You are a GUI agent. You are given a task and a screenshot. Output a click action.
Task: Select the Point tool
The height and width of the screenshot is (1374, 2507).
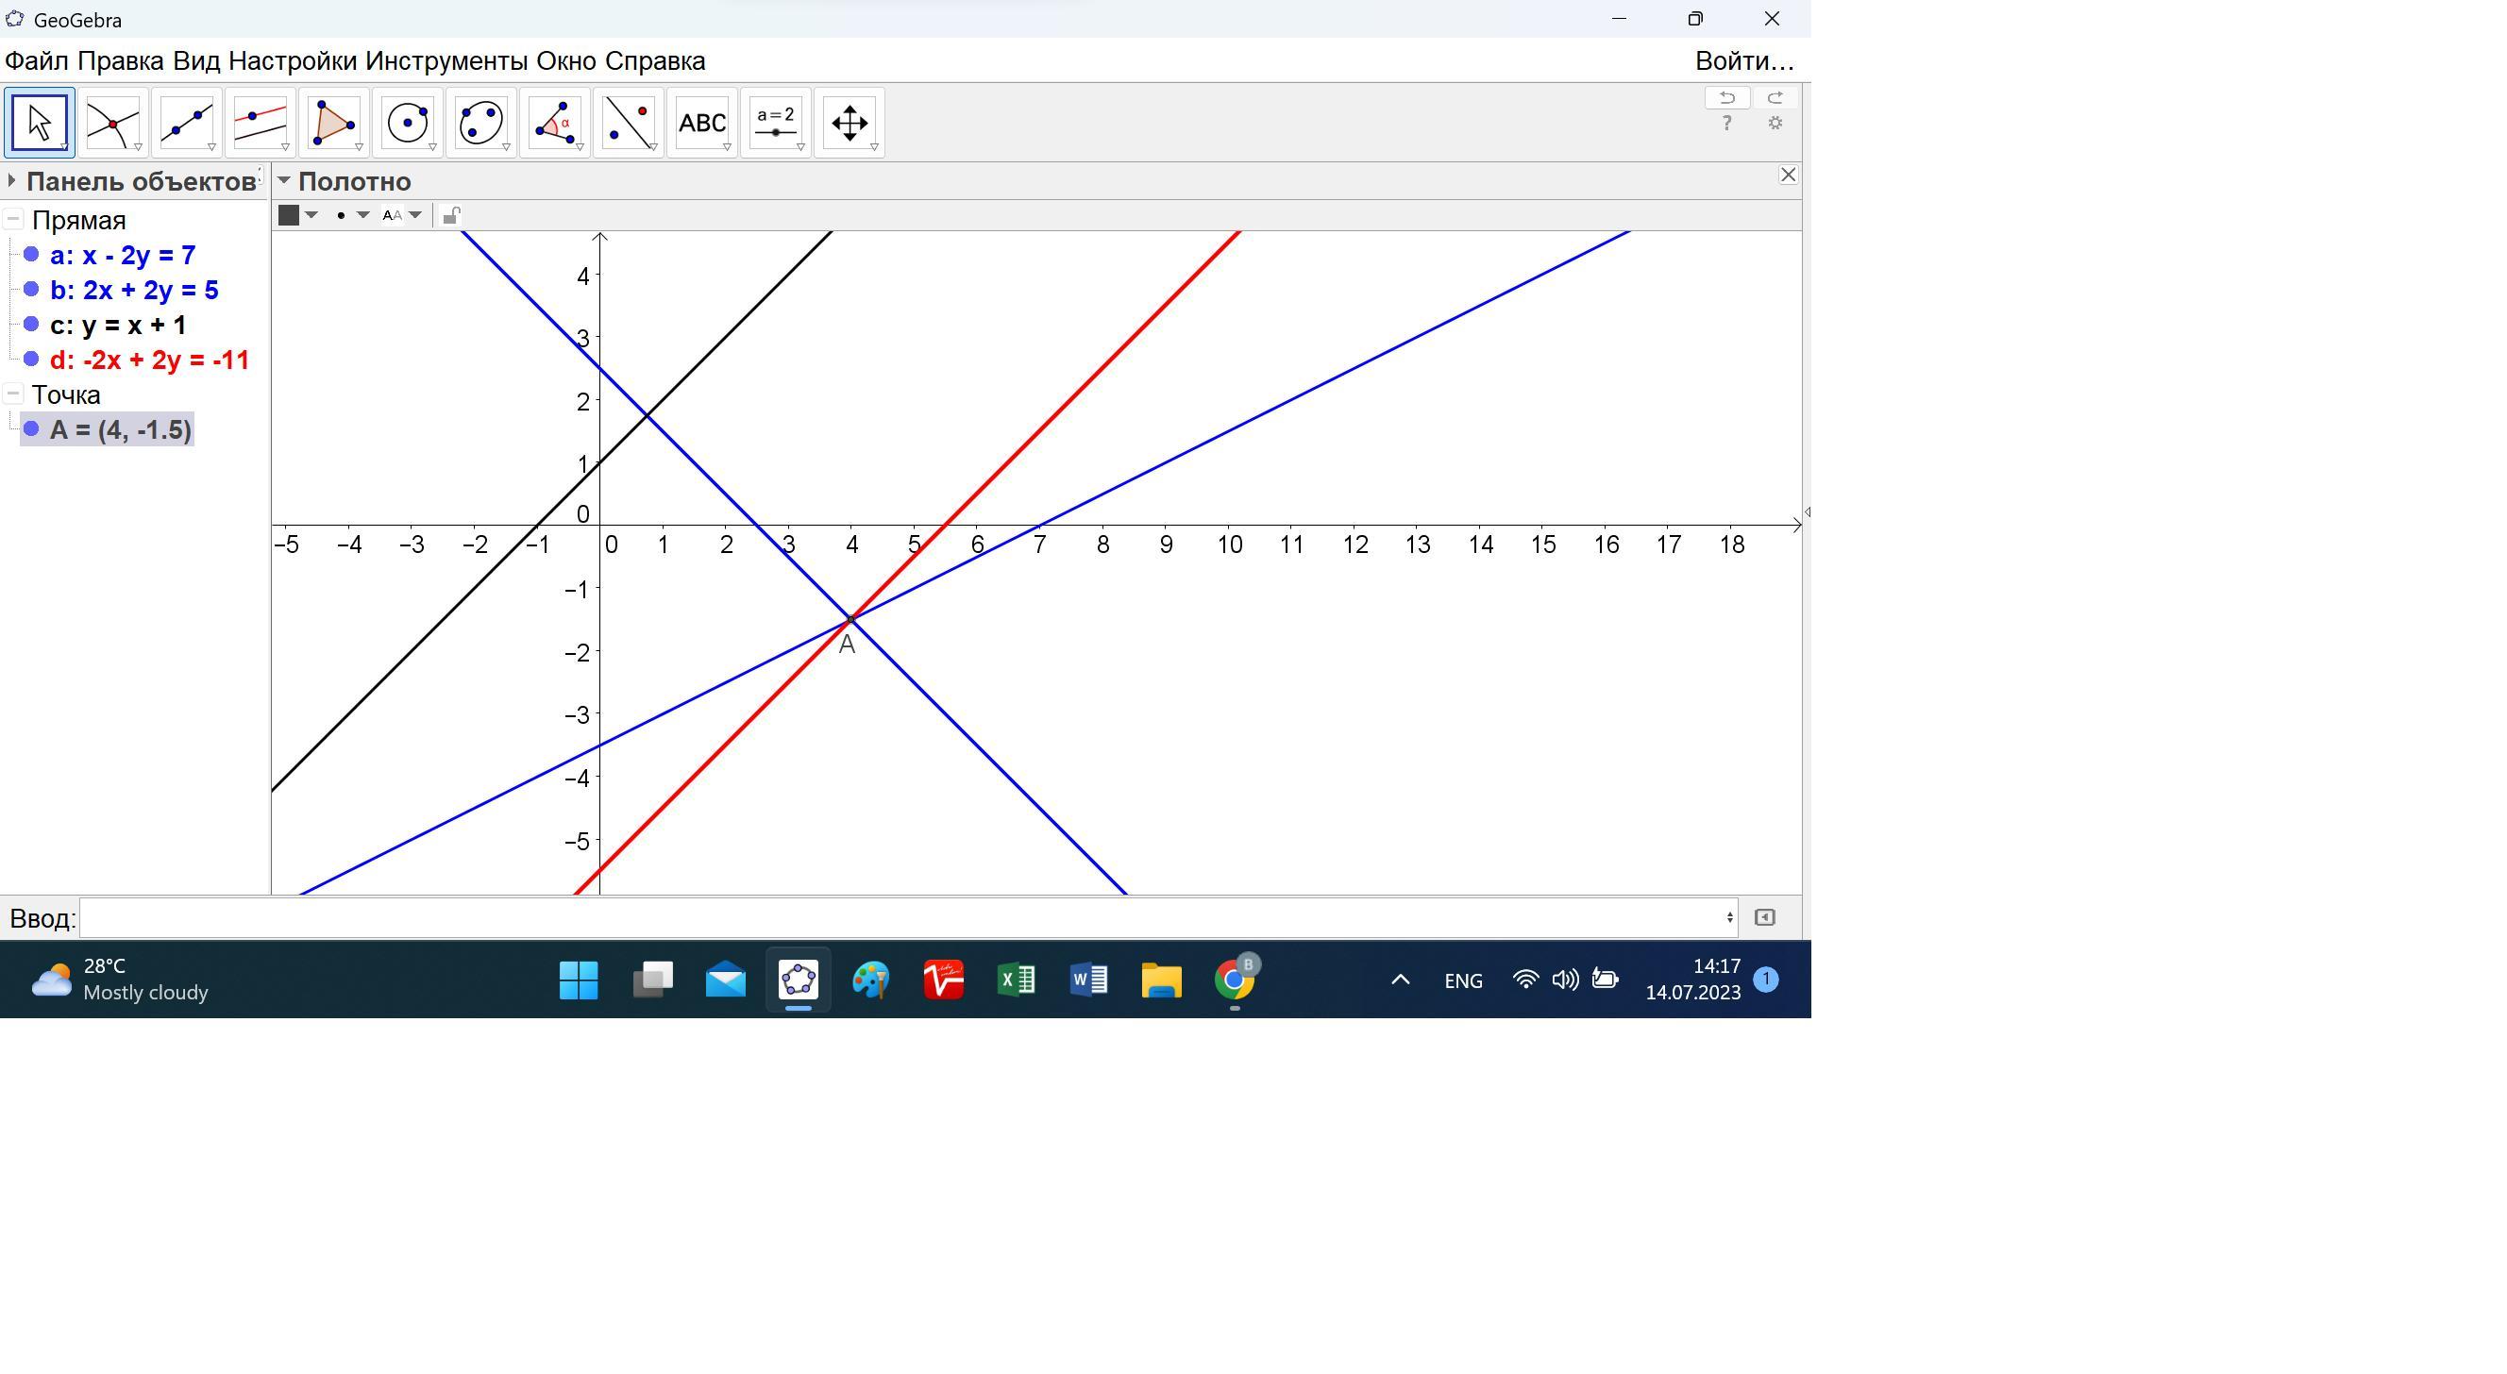click(113, 123)
